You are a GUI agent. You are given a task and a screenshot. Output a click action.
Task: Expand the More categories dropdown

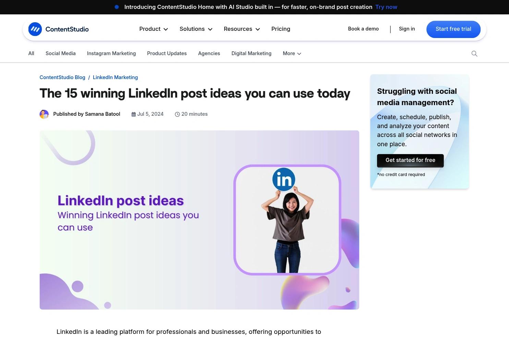pyautogui.click(x=292, y=53)
